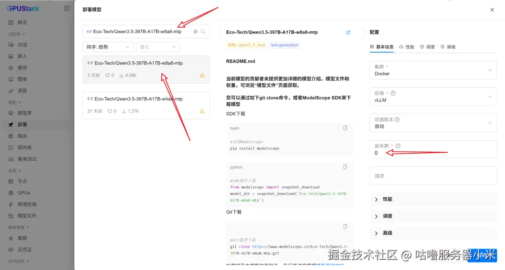Screen dimensions: 505x270
Task: Expand the 高级 section
Action: coord(433,233)
